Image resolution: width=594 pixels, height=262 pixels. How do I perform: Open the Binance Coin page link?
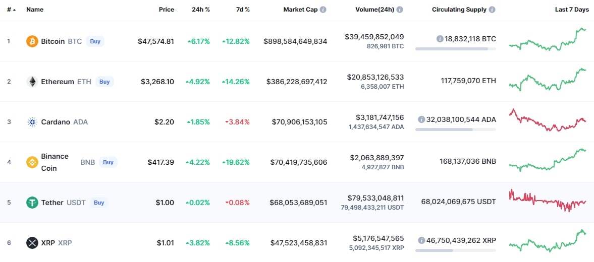[x=55, y=162]
